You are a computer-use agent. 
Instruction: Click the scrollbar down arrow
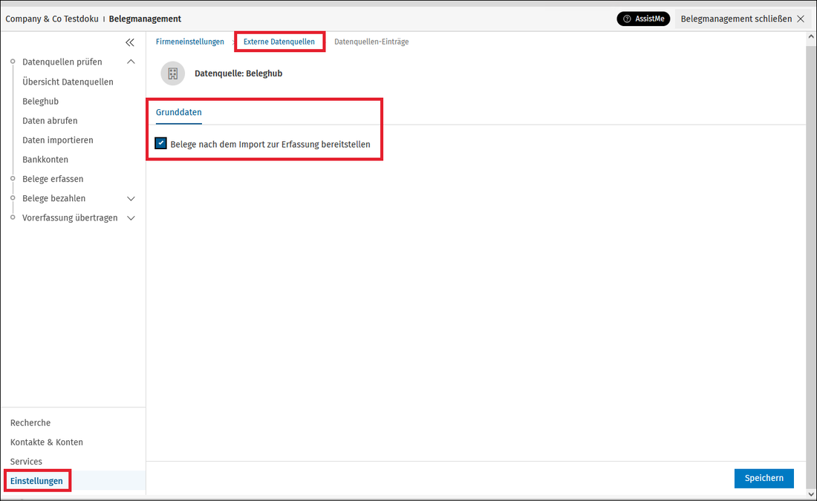pos(811,494)
